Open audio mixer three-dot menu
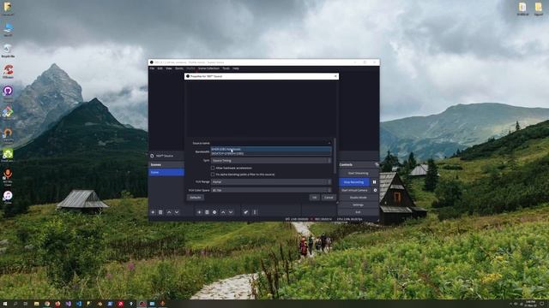The height and width of the screenshot is (308, 549). [255, 212]
